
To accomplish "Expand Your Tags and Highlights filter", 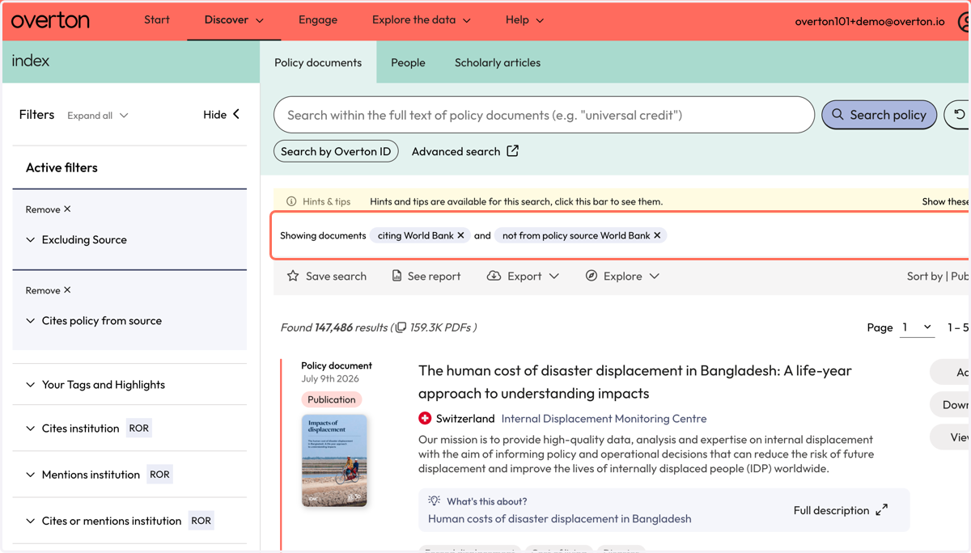I will point(95,385).
